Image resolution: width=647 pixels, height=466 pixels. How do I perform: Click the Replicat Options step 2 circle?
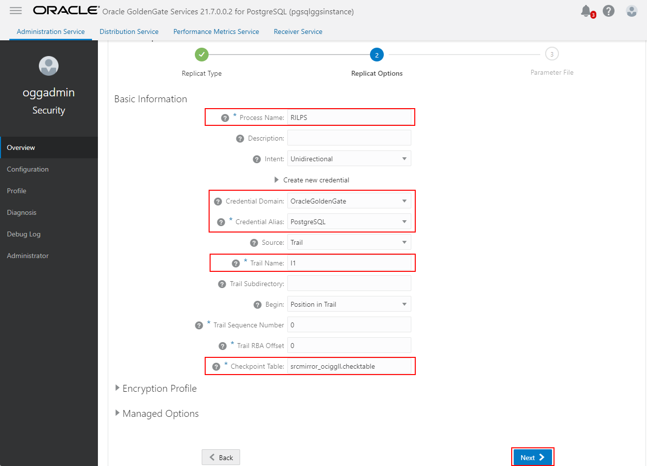(377, 55)
